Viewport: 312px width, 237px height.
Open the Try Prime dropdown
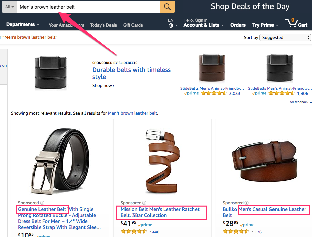(x=265, y=25)
